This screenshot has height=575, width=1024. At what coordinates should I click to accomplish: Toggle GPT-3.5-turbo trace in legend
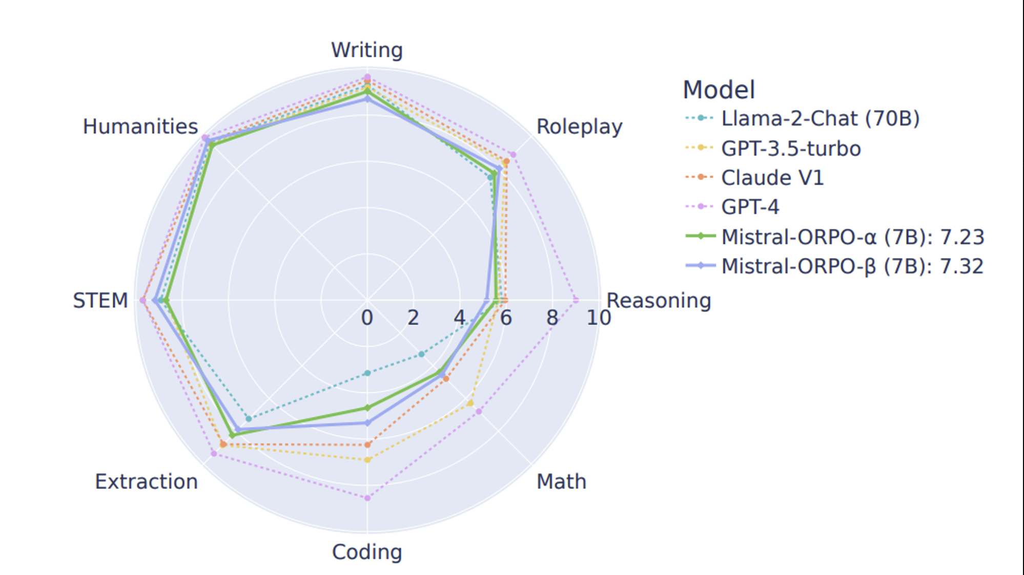point(773,148)
